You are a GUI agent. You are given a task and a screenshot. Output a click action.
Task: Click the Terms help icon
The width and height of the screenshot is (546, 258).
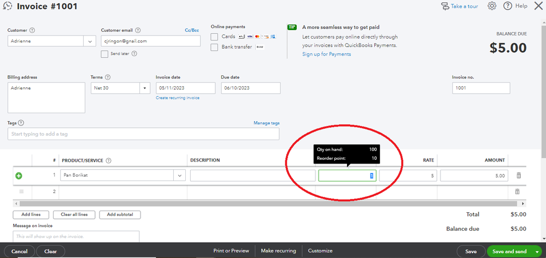[108, 77]
